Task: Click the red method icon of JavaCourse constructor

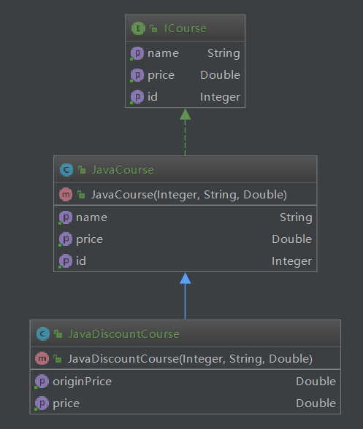Action: [66, 195]
